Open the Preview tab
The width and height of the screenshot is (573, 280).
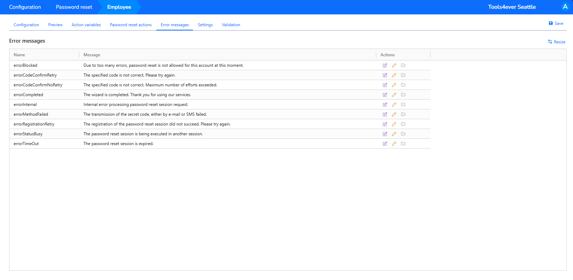click(55, 25)
